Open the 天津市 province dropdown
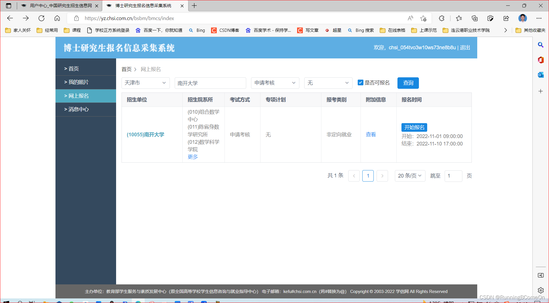549x303 pixels. click(x=146, y=83)
